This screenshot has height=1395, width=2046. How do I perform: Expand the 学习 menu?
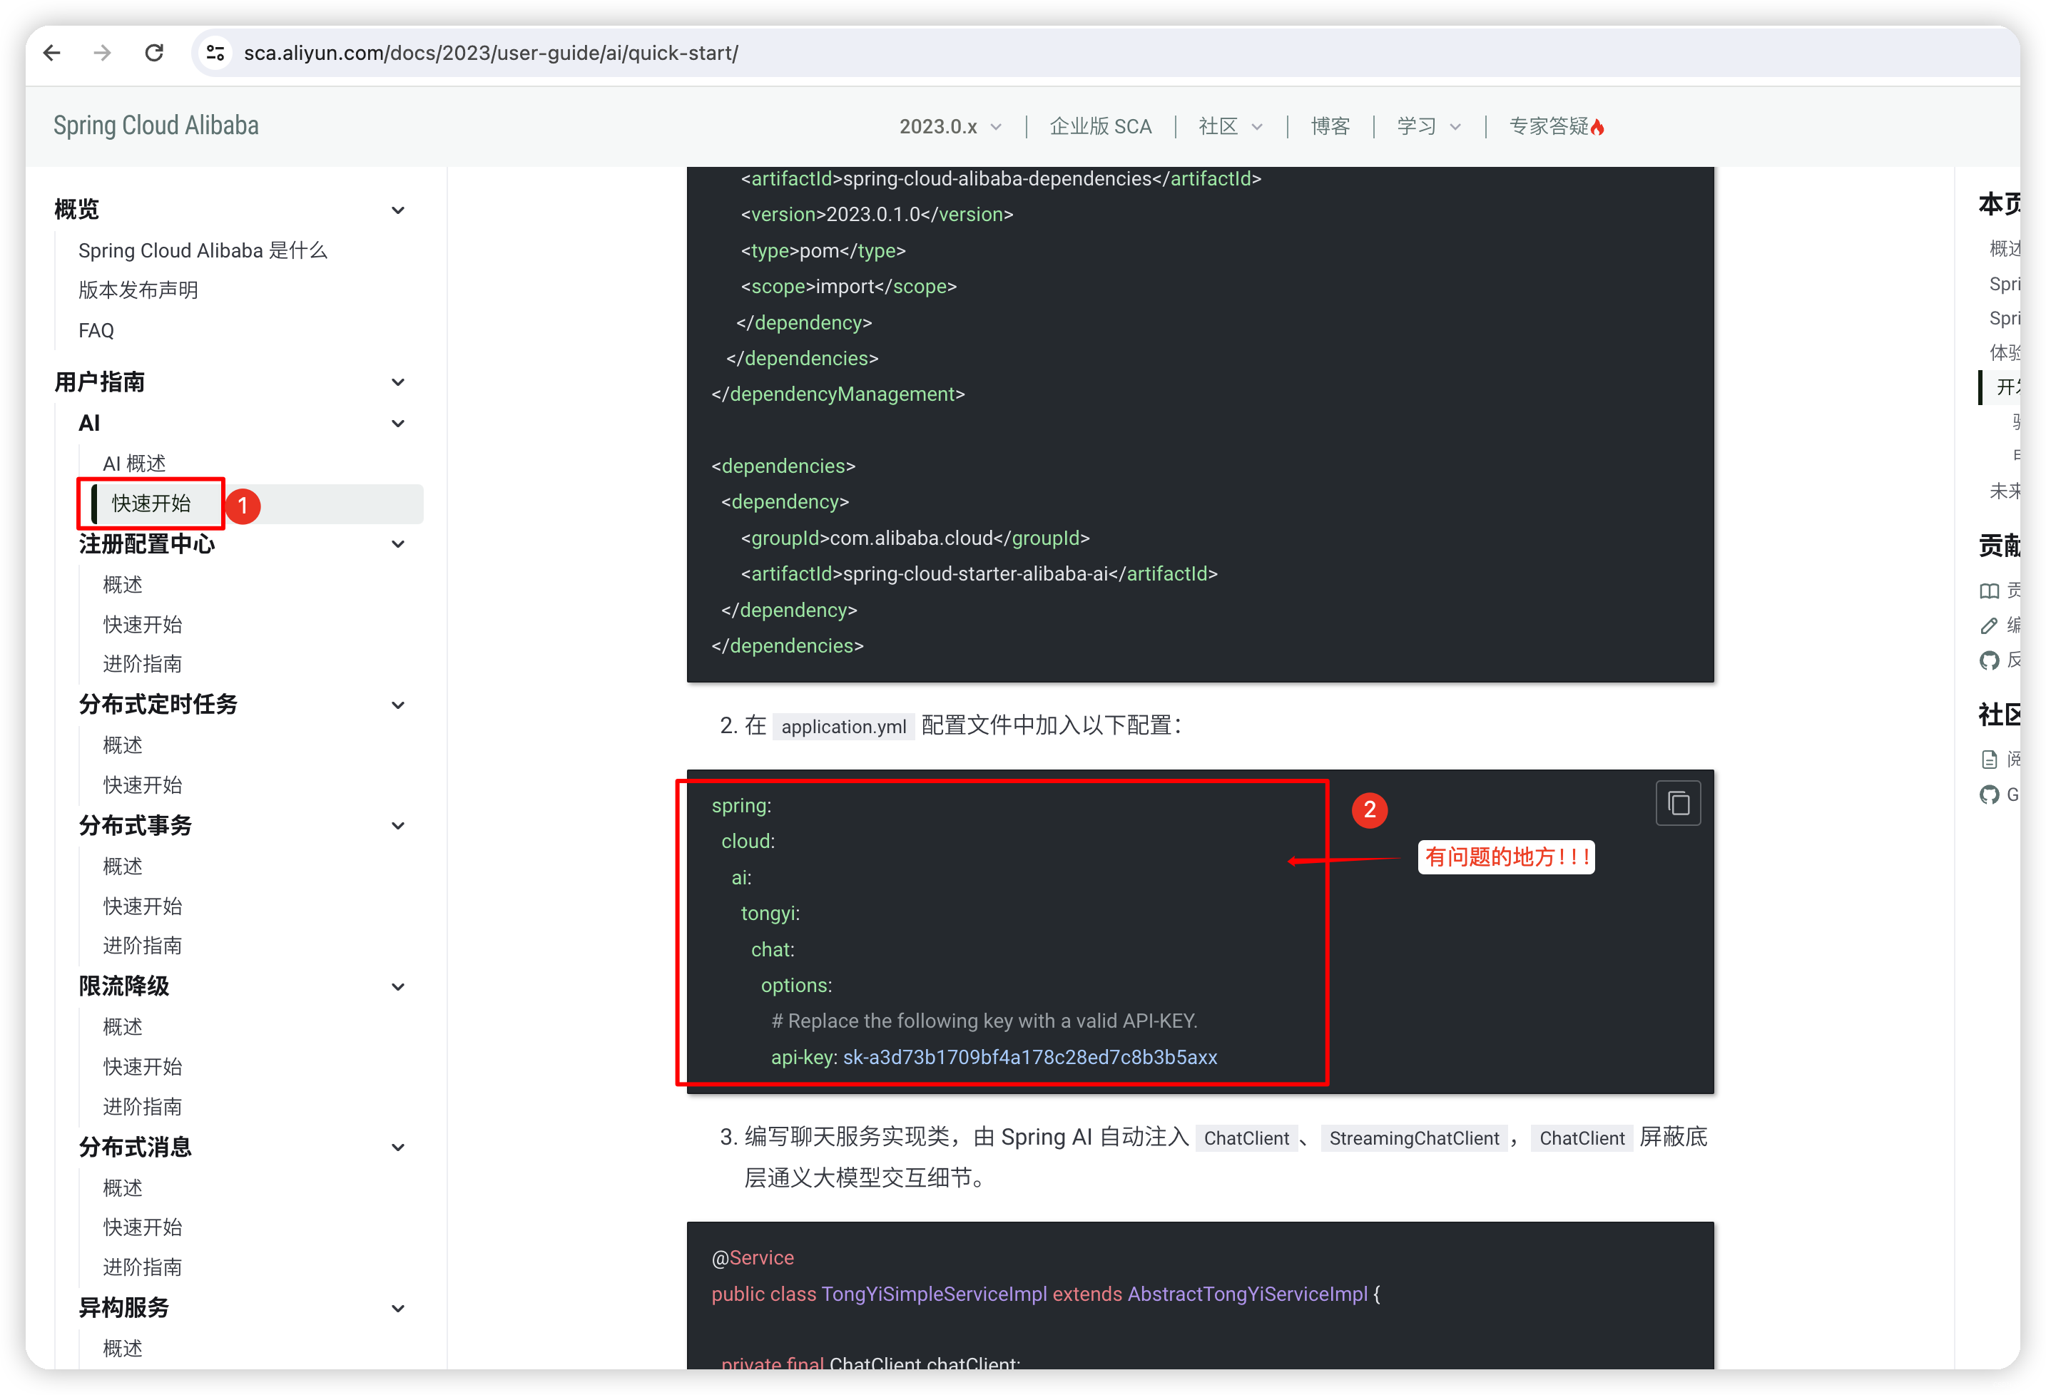click(x=1428, y=127)
